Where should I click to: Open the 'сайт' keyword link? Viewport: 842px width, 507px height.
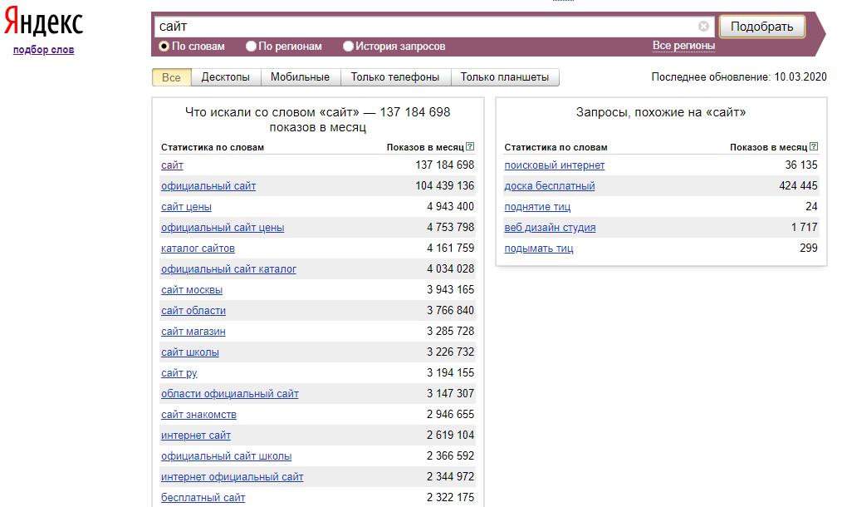172,165
